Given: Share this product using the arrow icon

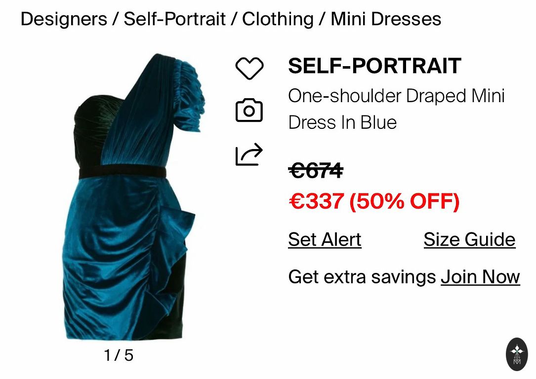Looking at the screenshot, I should point(249,154).
